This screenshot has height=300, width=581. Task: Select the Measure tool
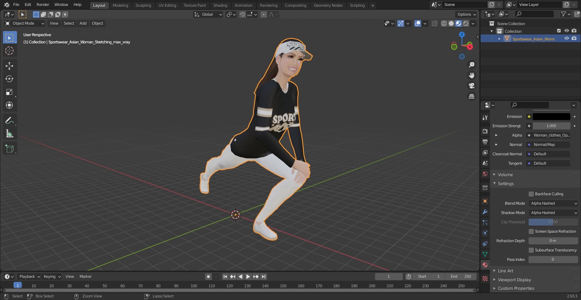(x=9, y=134)
